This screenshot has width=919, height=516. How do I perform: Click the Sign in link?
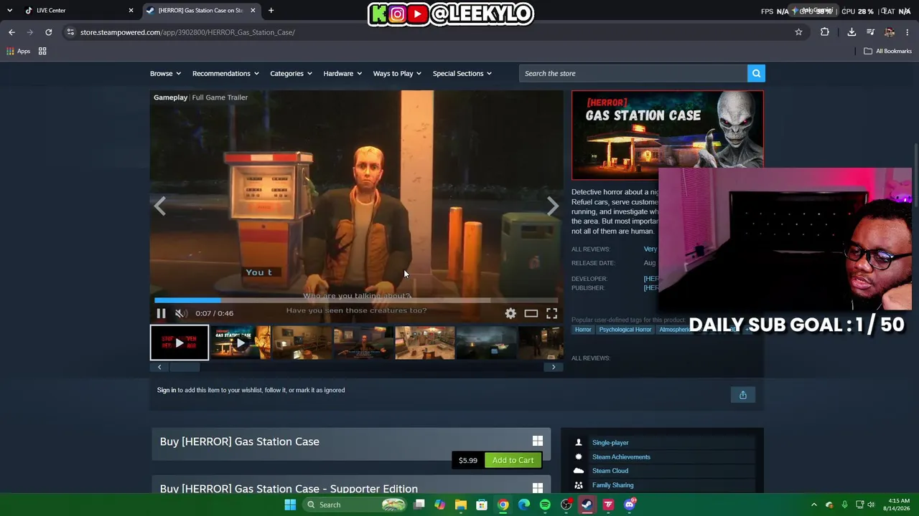tap(167, 390)
